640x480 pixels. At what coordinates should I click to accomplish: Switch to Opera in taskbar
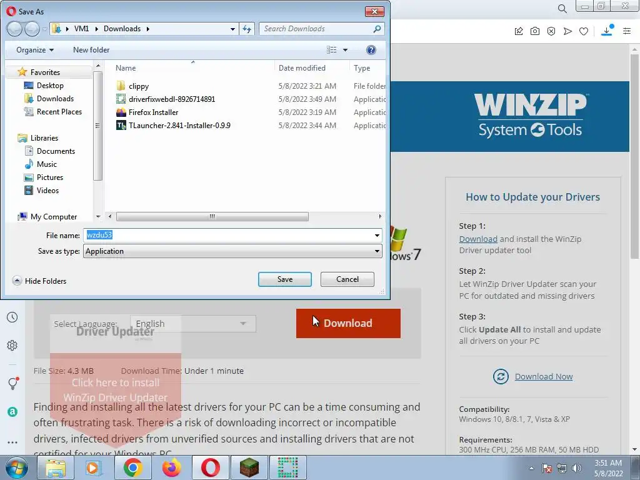[x=210, y=467]
